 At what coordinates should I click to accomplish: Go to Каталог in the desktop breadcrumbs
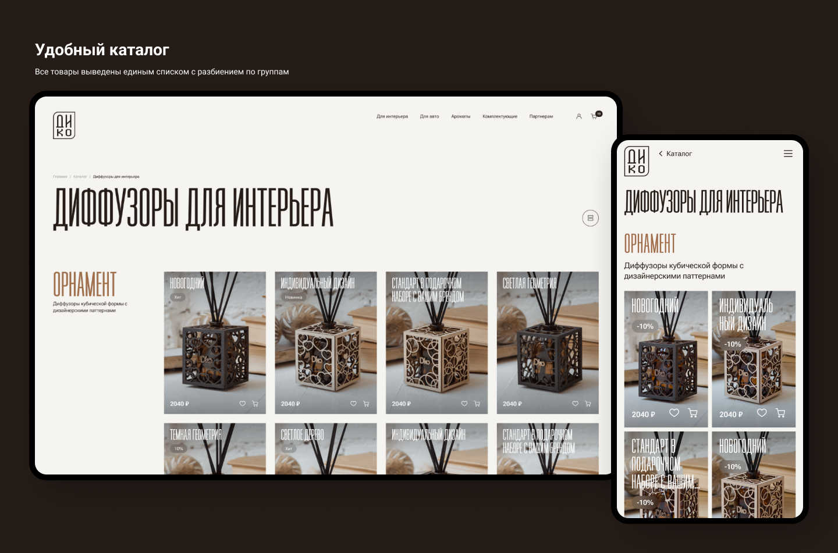click(80, 177)
